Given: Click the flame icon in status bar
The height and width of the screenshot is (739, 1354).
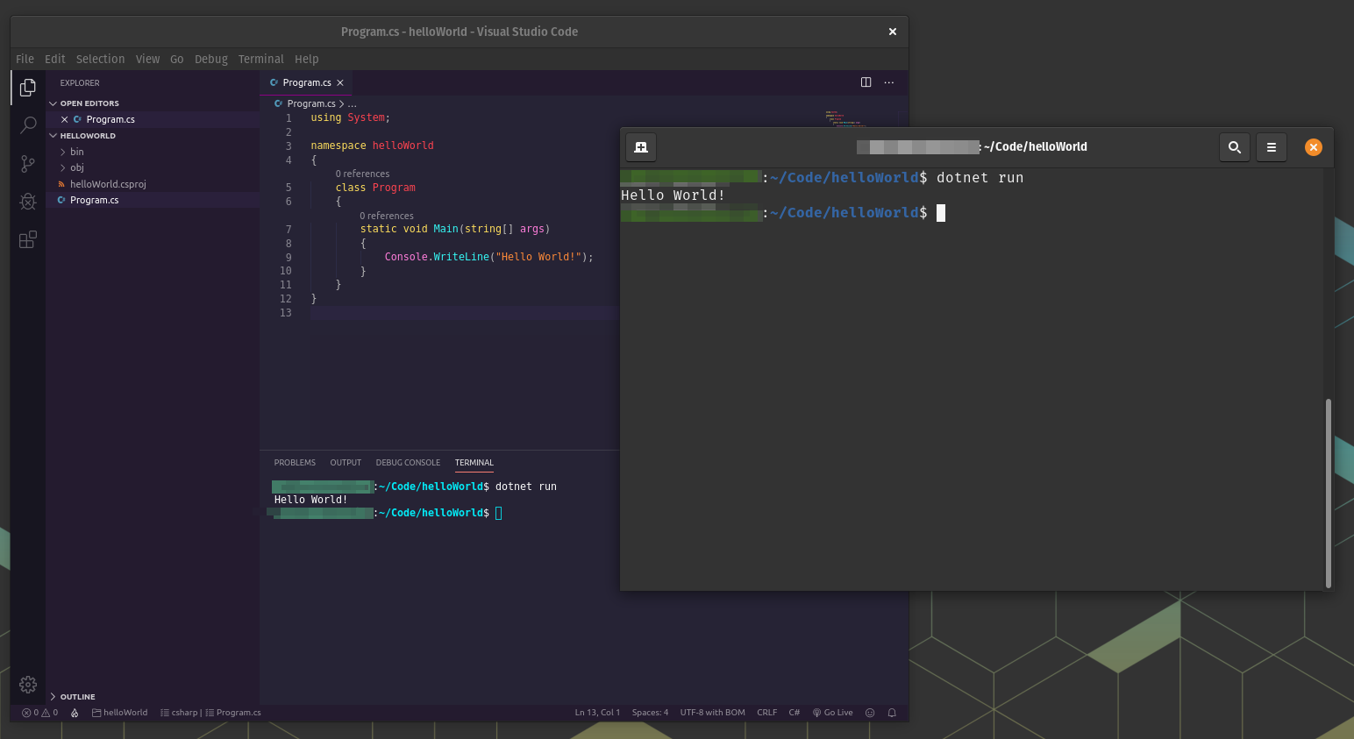Looking at the screenshot, I should tap(75, 713).
